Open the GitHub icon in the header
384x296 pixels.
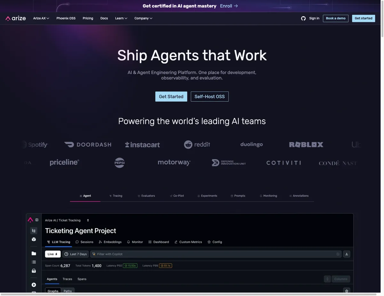point(303,18)
